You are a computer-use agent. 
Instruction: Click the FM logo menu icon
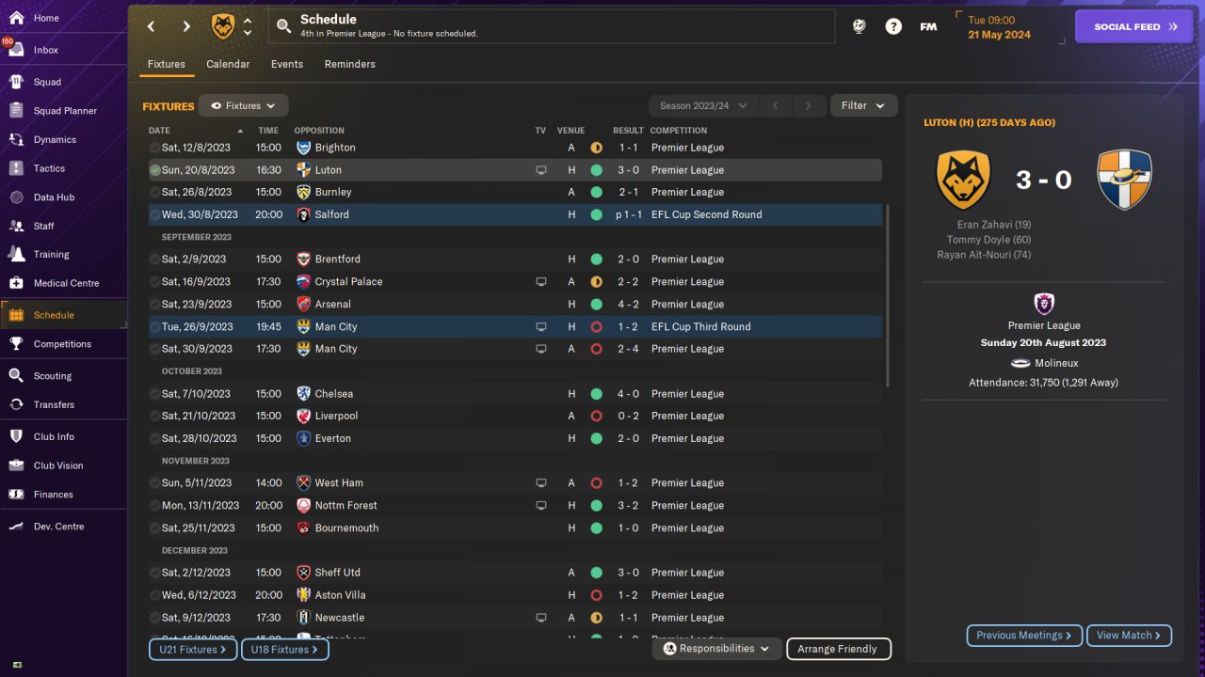point(928,26)
